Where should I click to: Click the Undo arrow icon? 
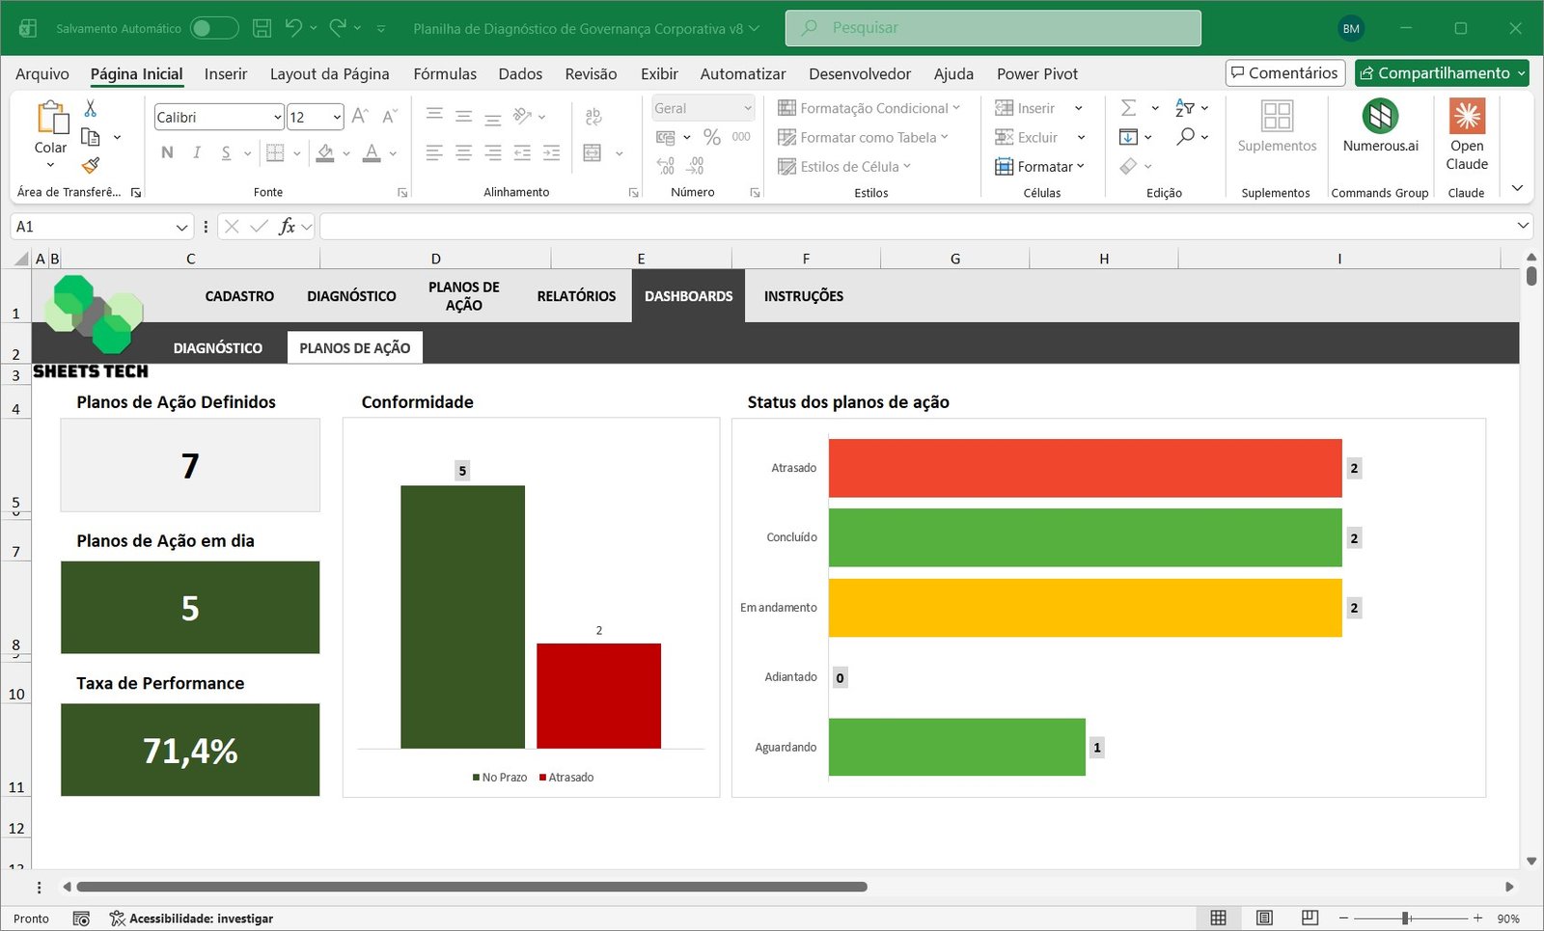pos(293,28)
